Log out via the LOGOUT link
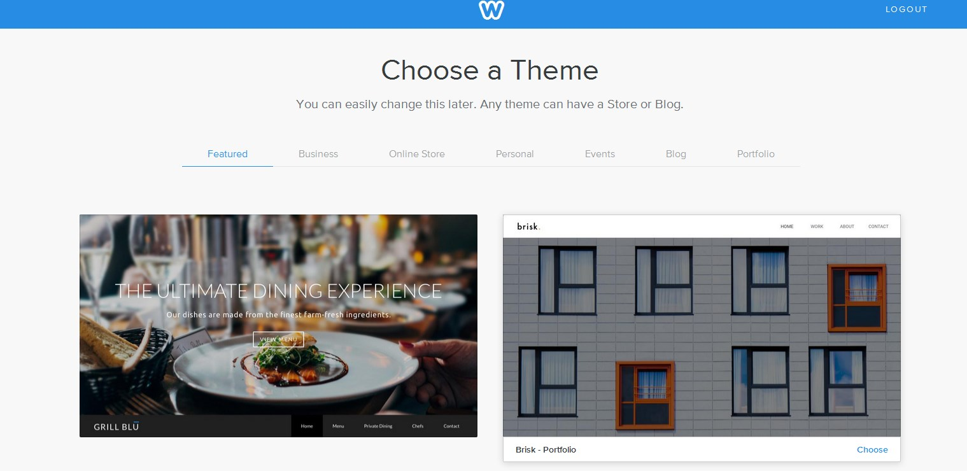The height and width of the screenshot is (471, 967). click(907, 10)
